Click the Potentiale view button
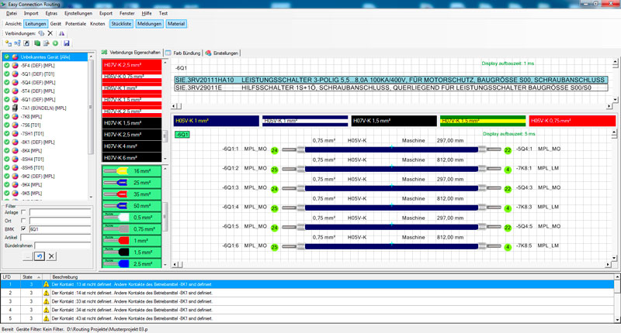 pos(76,24)
